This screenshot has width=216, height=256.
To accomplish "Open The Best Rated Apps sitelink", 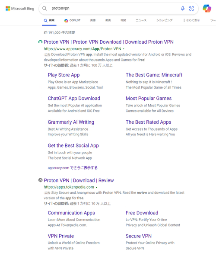I will [148, 122].
